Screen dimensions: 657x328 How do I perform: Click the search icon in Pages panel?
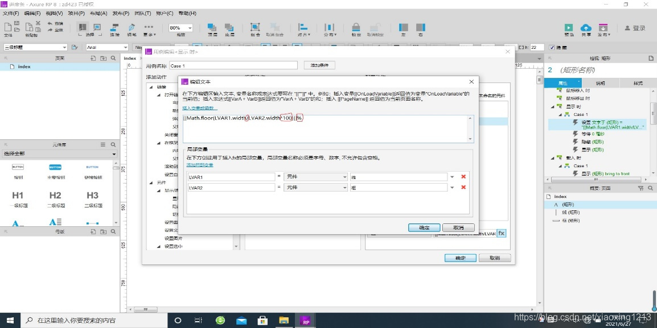[x=113, y=59]
